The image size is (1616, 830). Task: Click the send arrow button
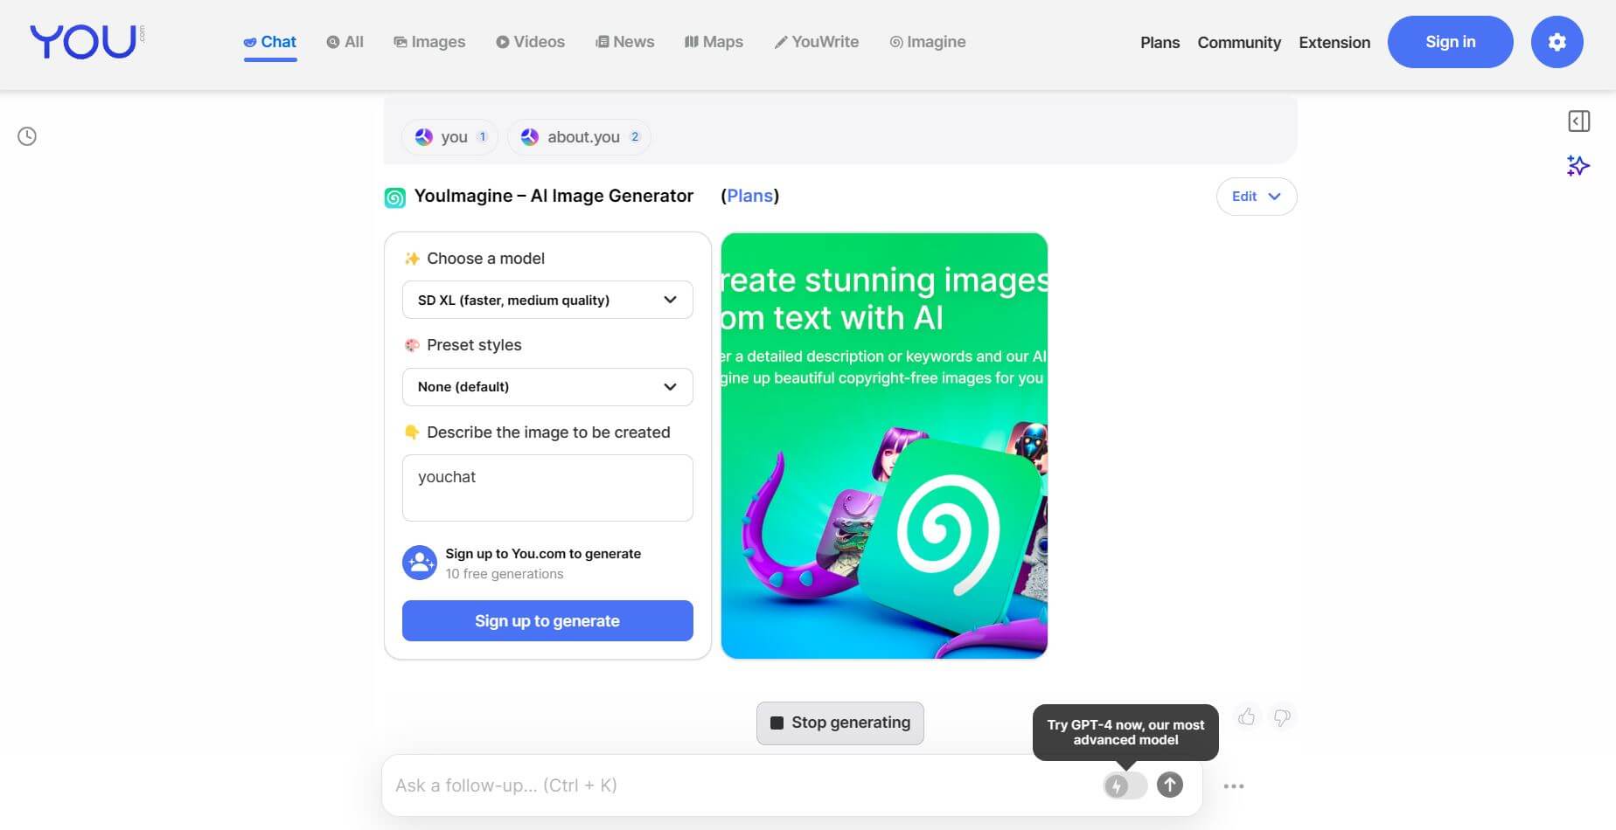tap(1170, 785)
